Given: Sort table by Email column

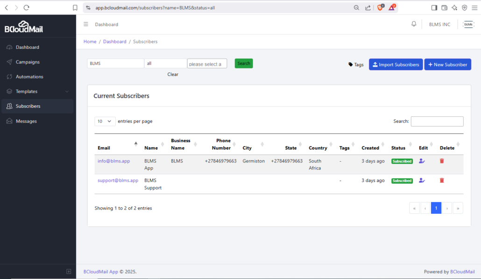Looking at the screenshot, I should [117, 144].
